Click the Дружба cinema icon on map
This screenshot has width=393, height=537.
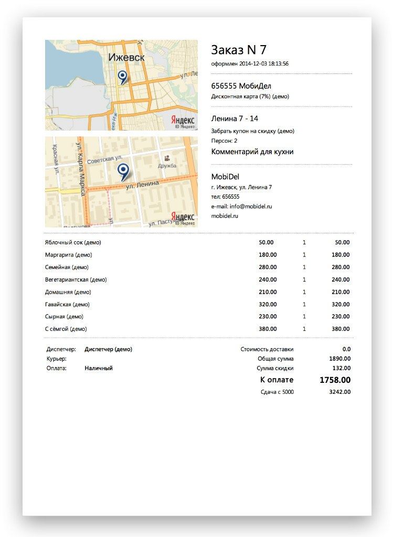click(x=167, y=158)
